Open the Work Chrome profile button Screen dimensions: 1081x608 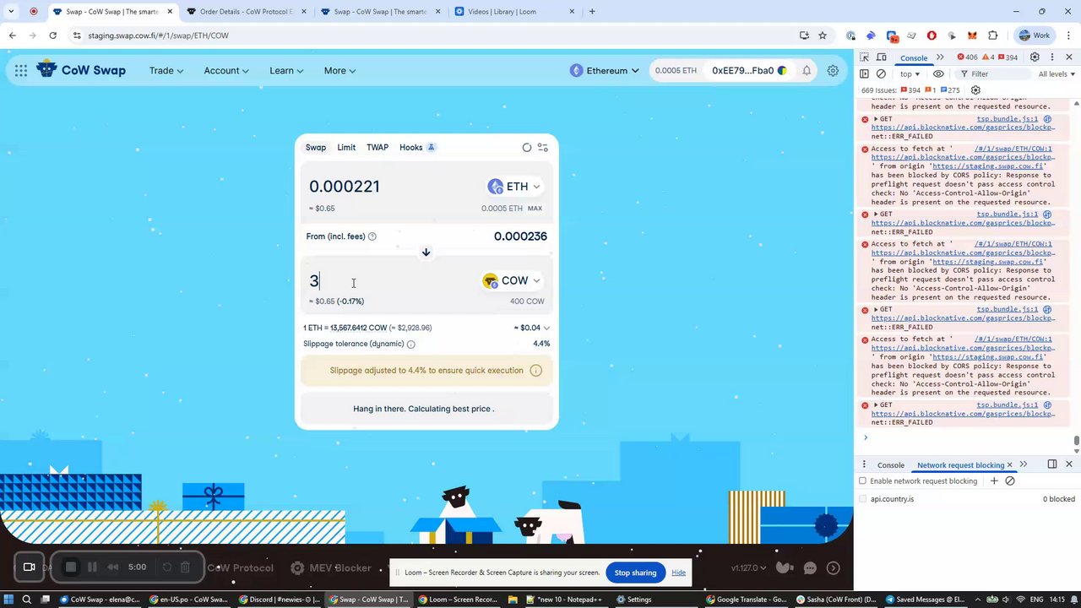pos(1035,35)
